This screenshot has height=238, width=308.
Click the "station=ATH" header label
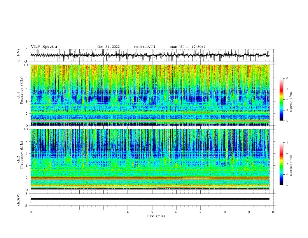click(x=144, y=47)
